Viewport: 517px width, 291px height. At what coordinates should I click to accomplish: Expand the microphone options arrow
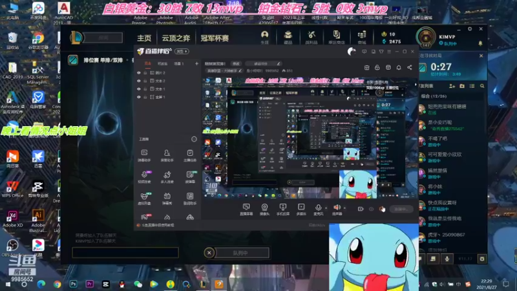tap(326, 208)
